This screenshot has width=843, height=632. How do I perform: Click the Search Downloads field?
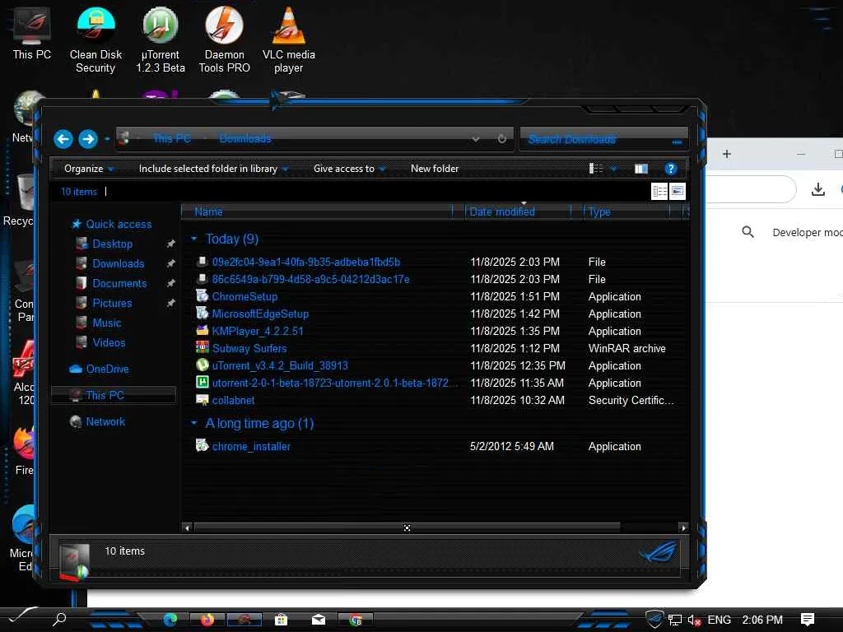click(603, 140)
